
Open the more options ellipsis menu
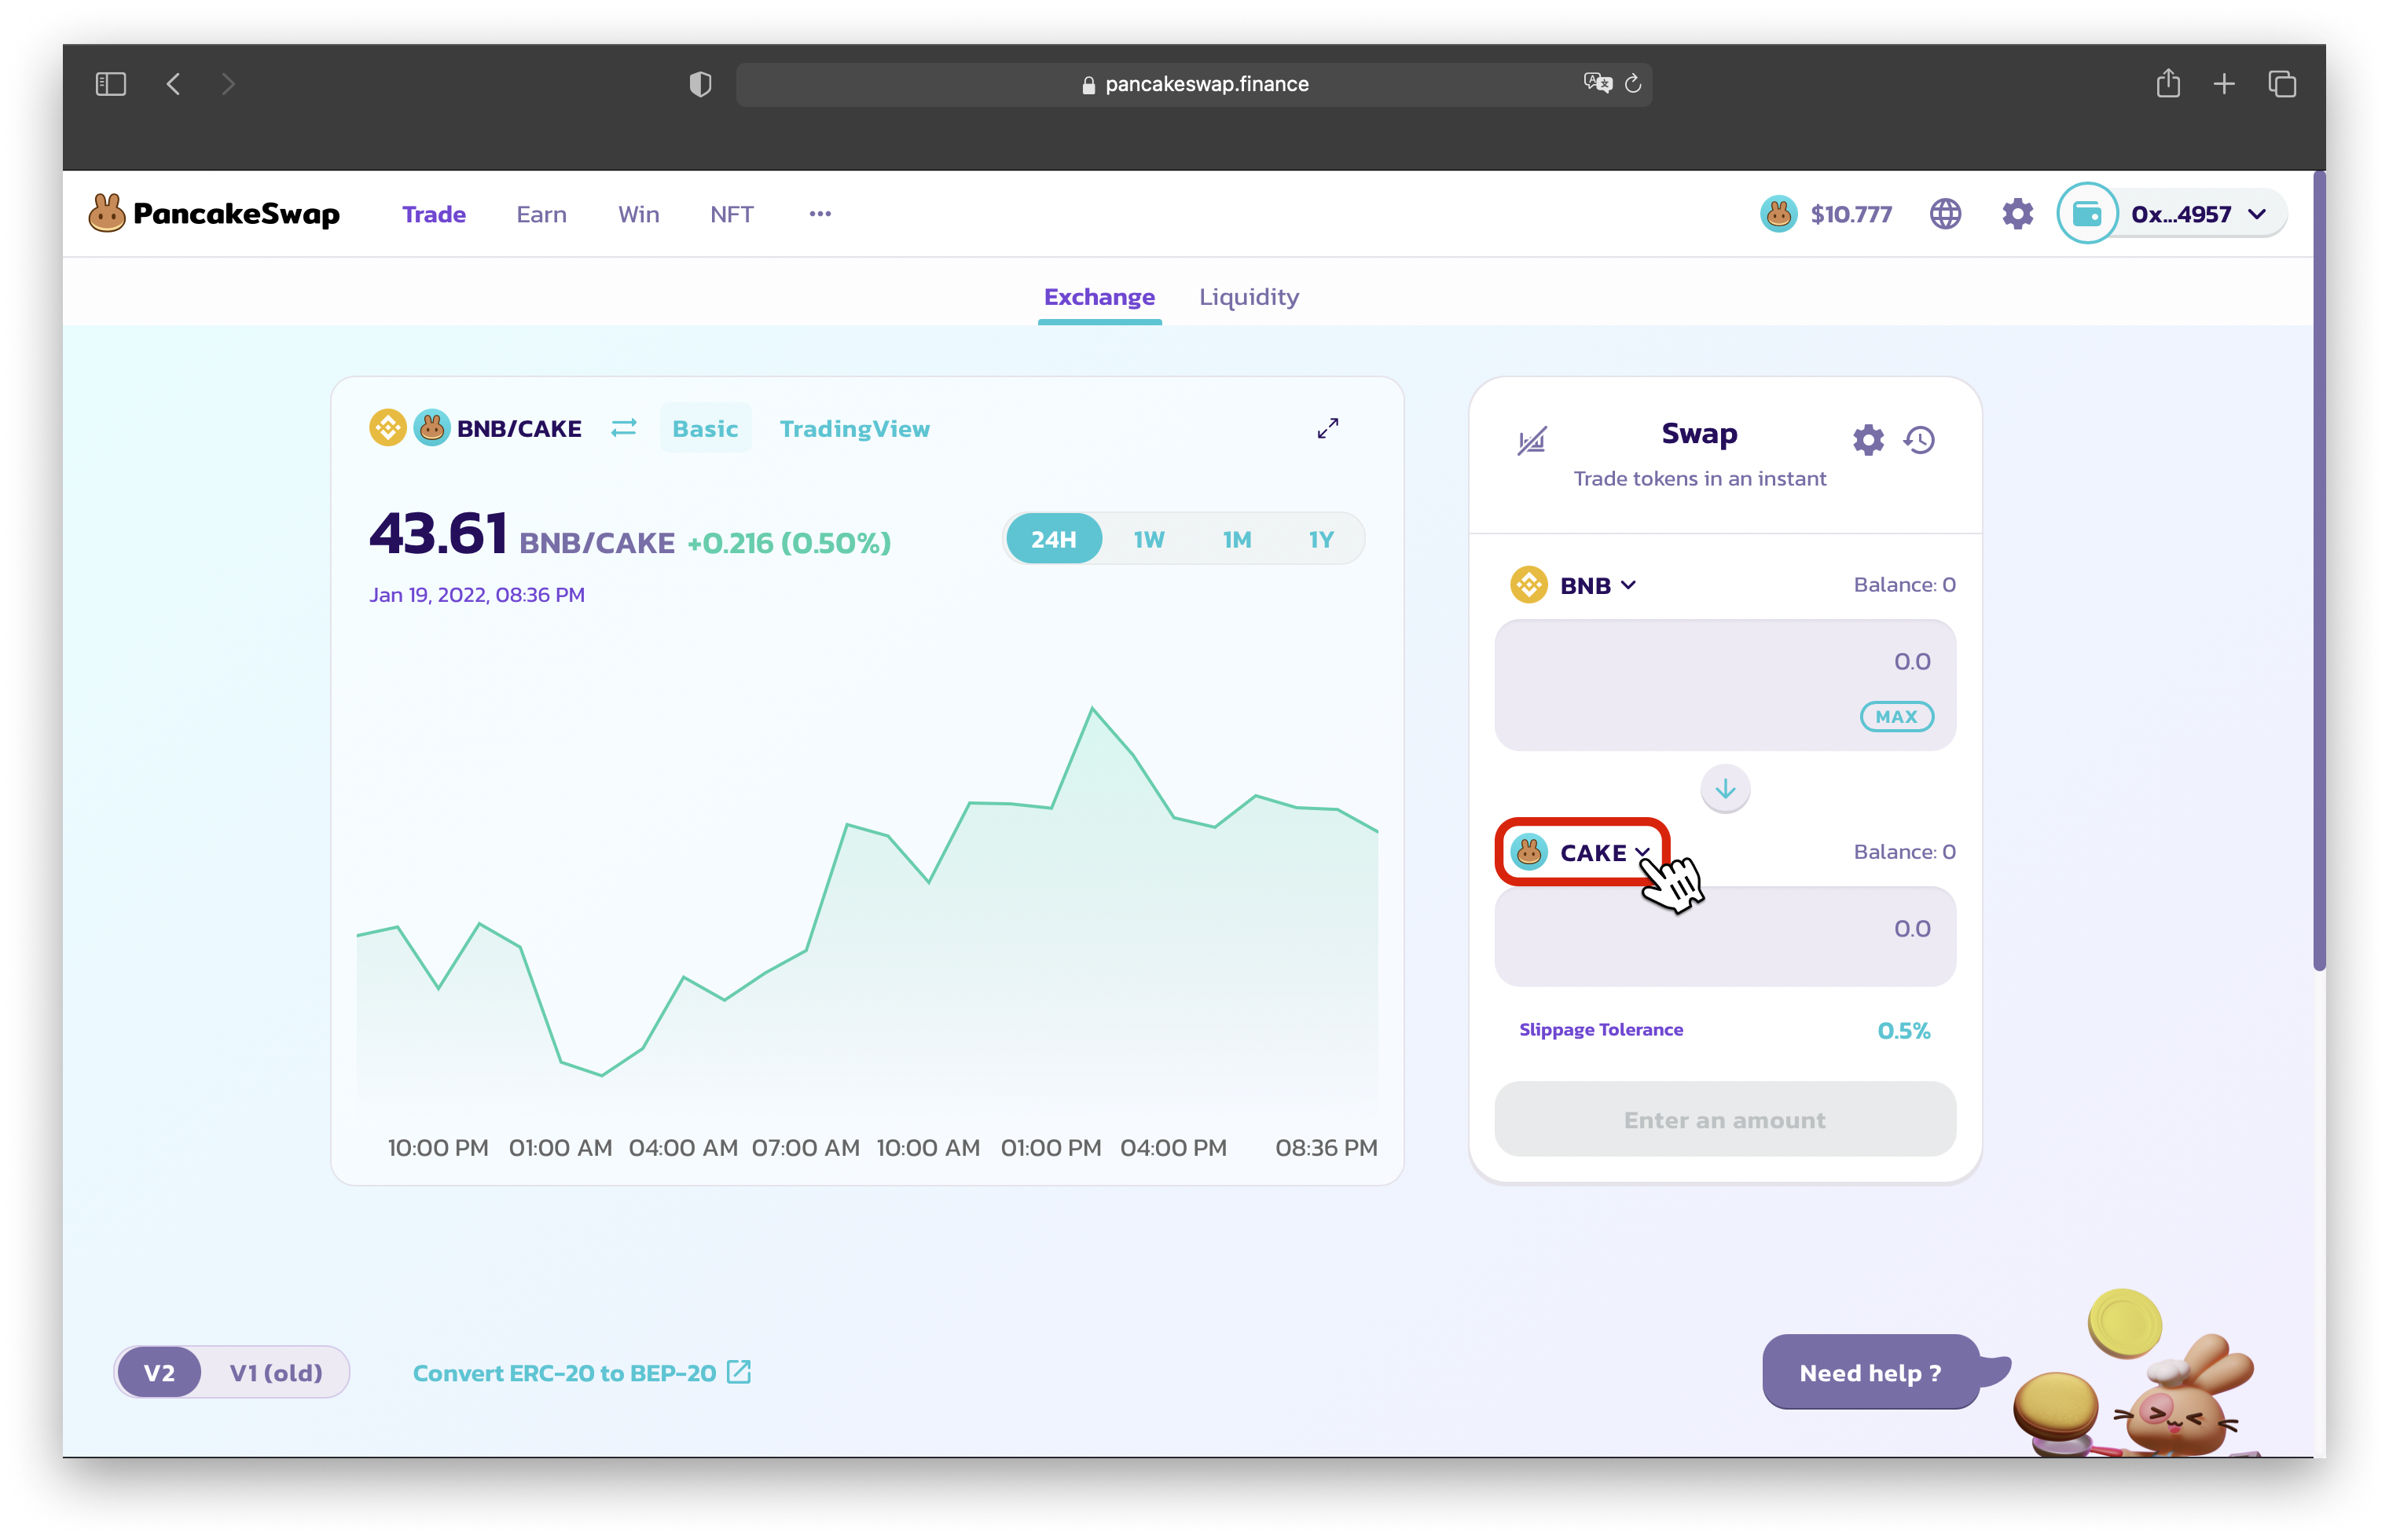[820, 214]
